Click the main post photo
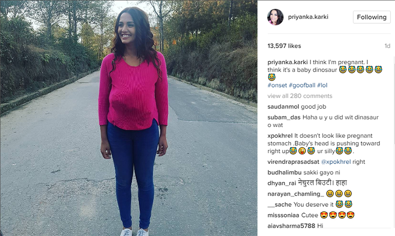Viewport: 395px width, 236px height. (129, 118)
